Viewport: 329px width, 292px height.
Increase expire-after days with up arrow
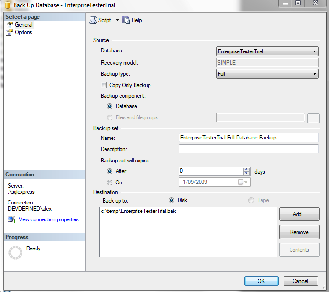click(x=247, y=169)
